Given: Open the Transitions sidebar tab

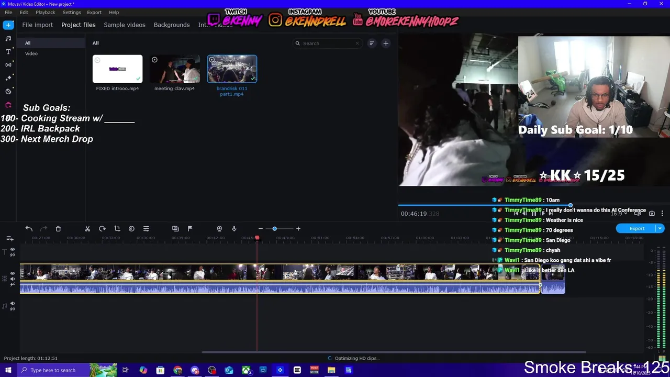Looking at the screenshot, I should point(8,64).
